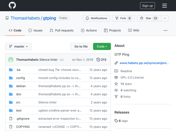Click the COPYING file icon
Viewport: 176px width, 132px height.
(11, 127)
